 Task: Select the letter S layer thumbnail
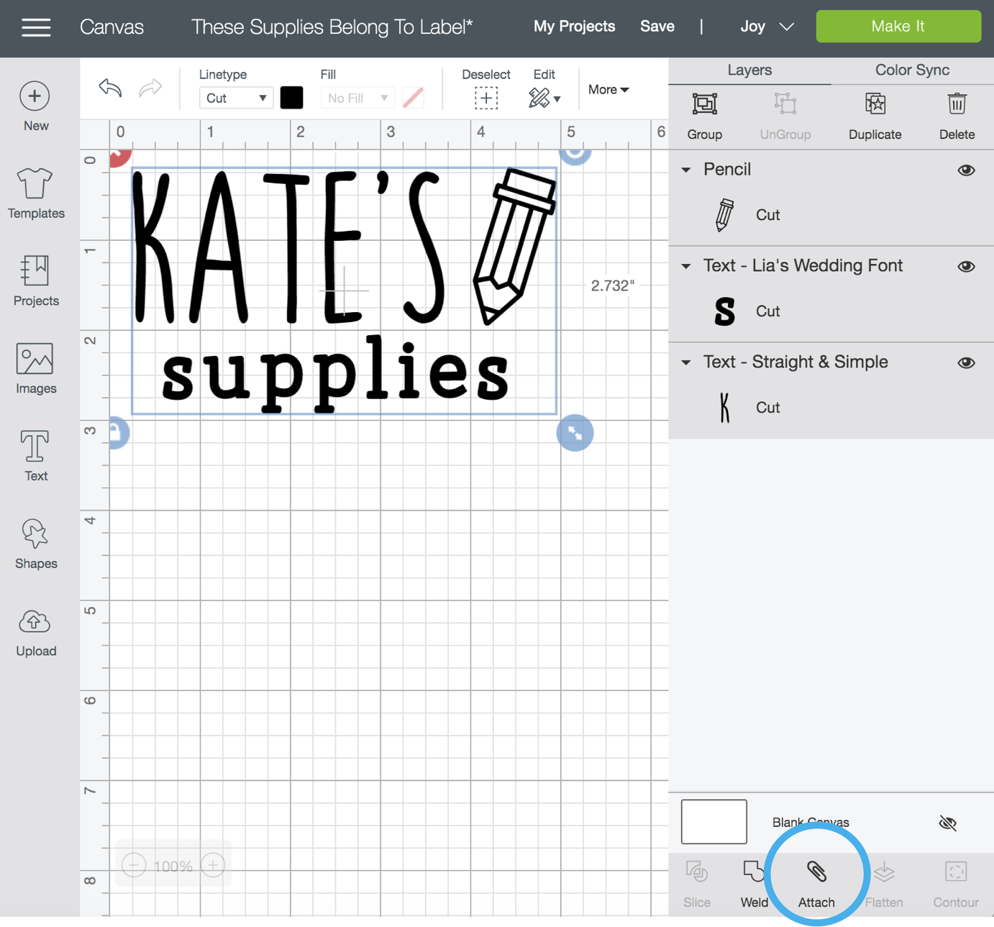[725, 311]
